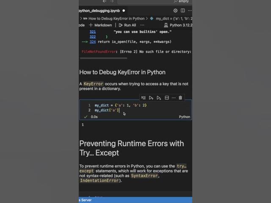Click the split editor icon
This screenshot has height=203, width=271.
pyautogui.click(x=183, y=11)
